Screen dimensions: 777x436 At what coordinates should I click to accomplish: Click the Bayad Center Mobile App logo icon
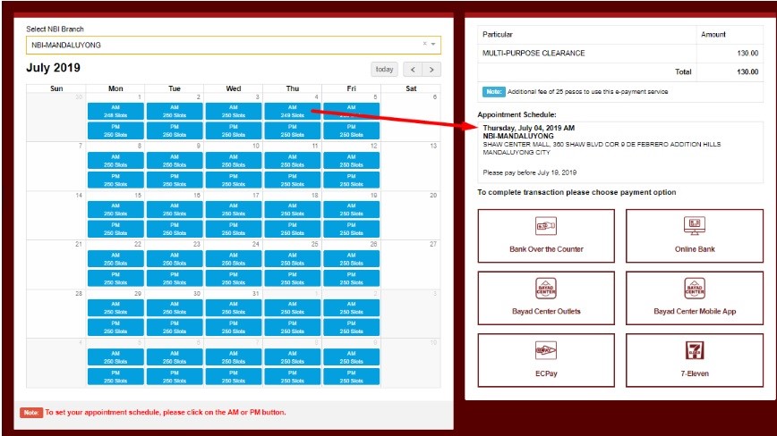pos(695,289)
